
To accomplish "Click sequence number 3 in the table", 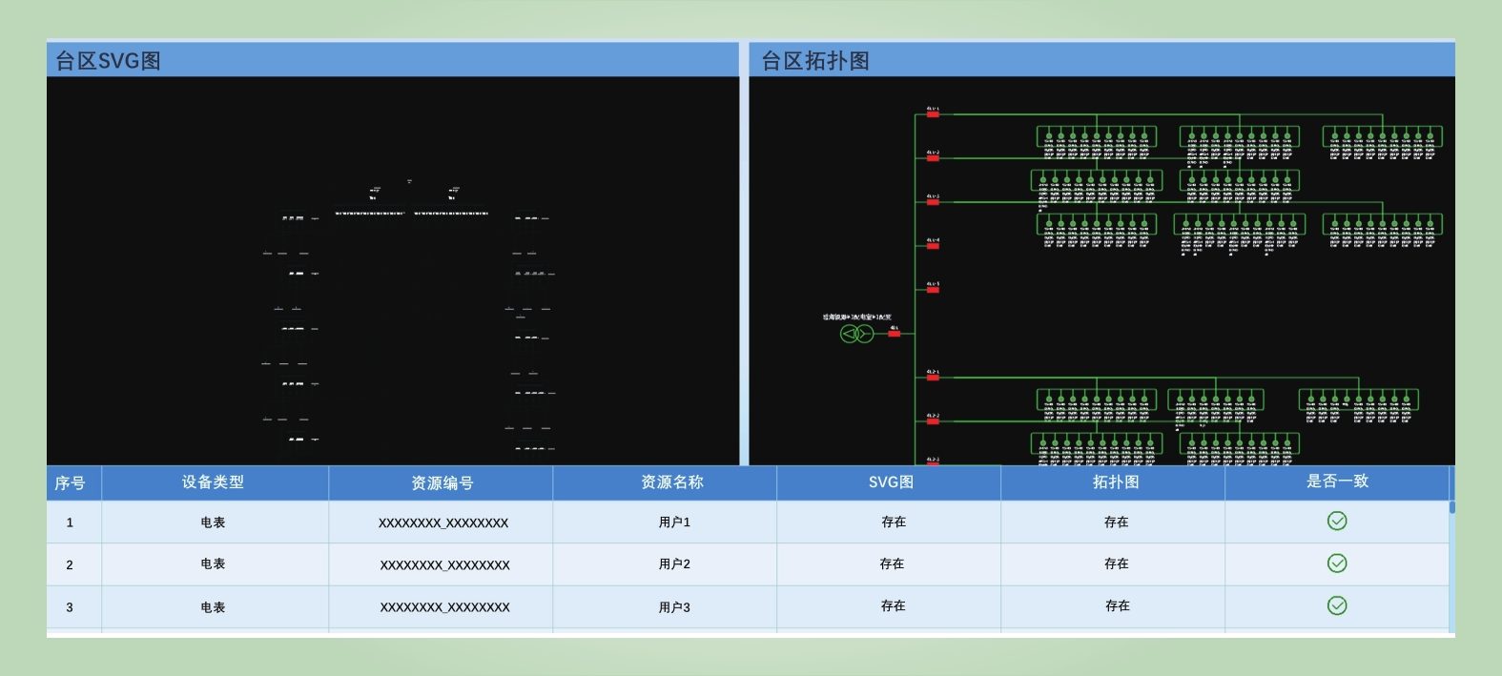I will [69, 607].
